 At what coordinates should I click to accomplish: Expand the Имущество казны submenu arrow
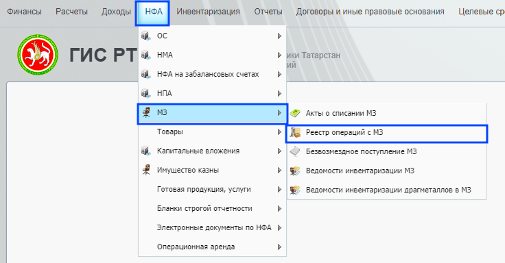coord(279,171)
